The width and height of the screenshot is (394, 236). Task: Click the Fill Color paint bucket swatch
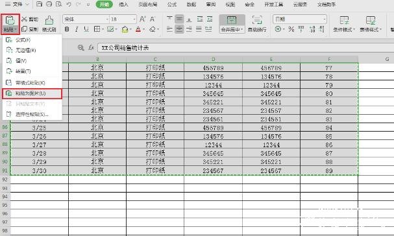click(x=125, y=29)
